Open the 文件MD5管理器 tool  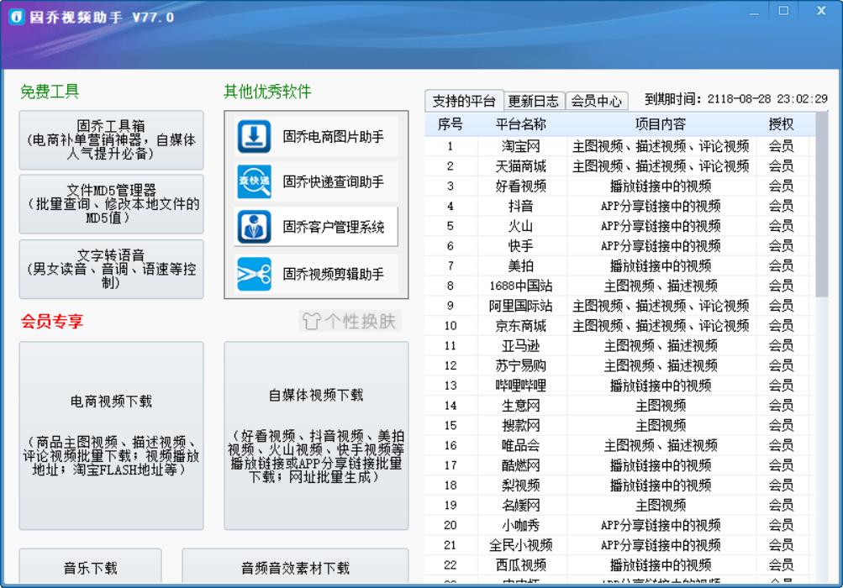110,203
